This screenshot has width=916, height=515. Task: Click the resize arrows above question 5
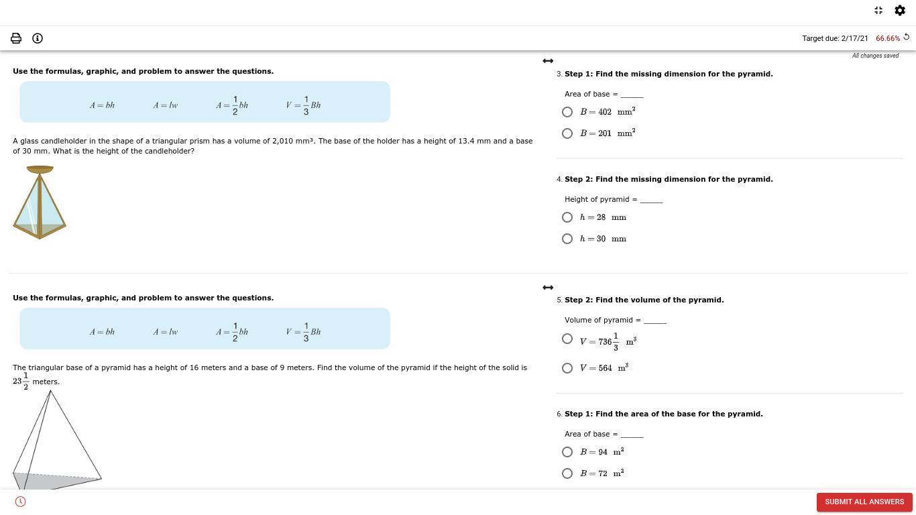pyautogui.click(x=548, y=288)
